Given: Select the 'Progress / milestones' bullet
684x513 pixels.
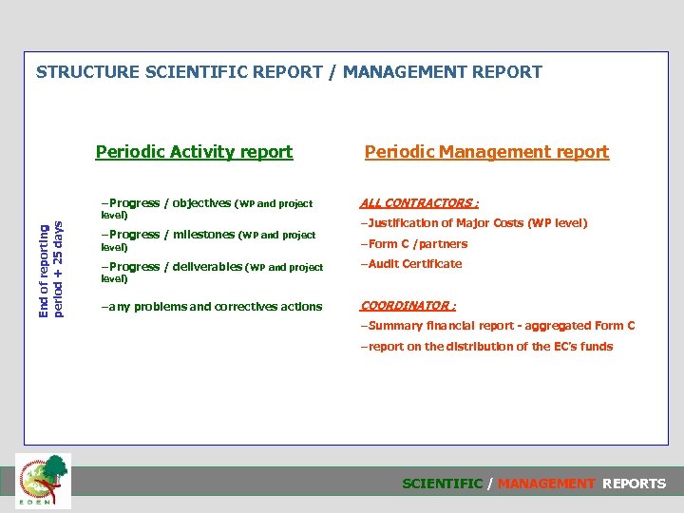Looking at the screenshot, I should click(x=208, y=240).
